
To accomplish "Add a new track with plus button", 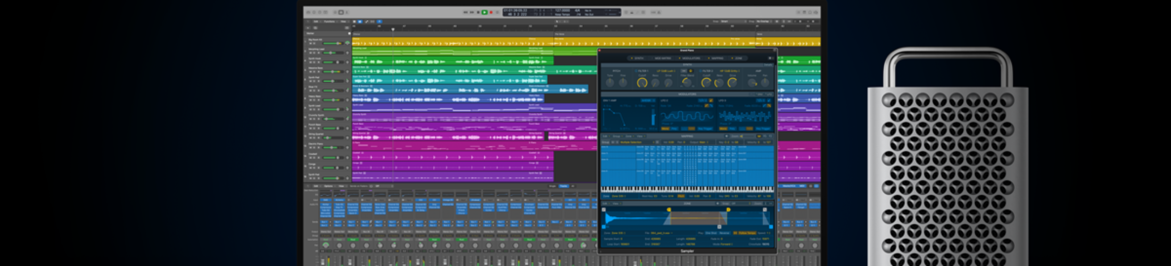I will tap(308, 28).
